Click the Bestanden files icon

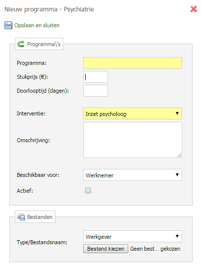tap(21, 217)
